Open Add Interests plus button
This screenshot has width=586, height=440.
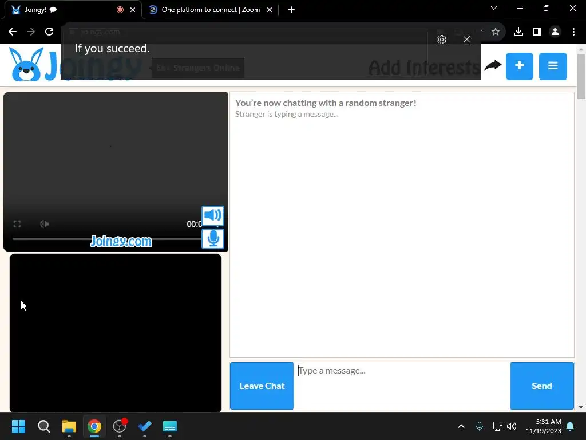click(x=519, y=66)
